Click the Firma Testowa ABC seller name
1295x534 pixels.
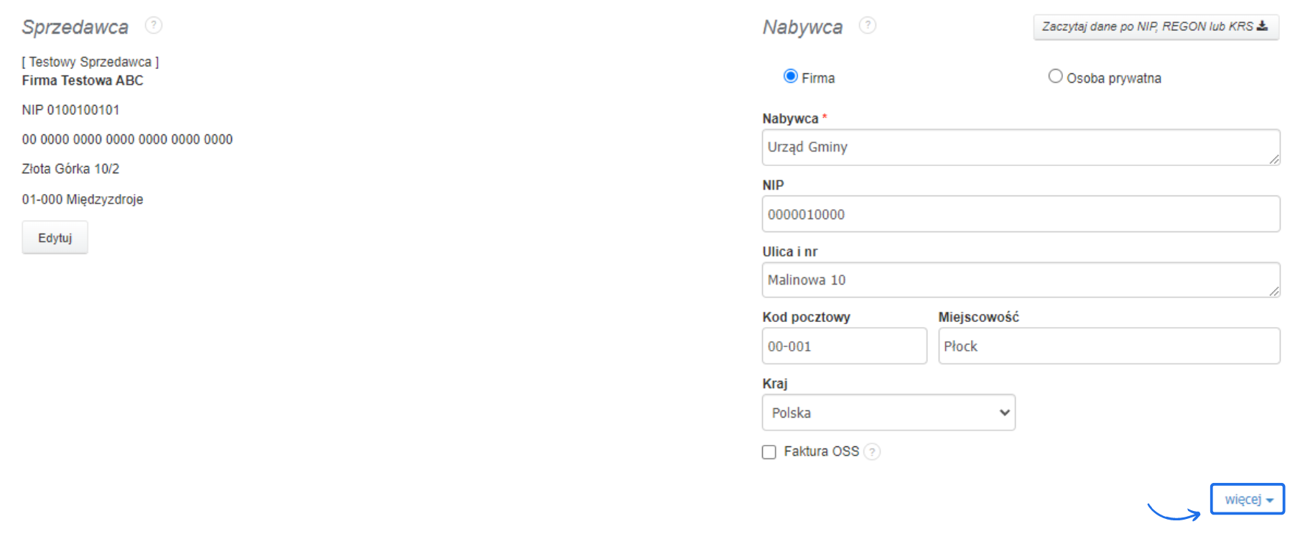click(83, 80)
